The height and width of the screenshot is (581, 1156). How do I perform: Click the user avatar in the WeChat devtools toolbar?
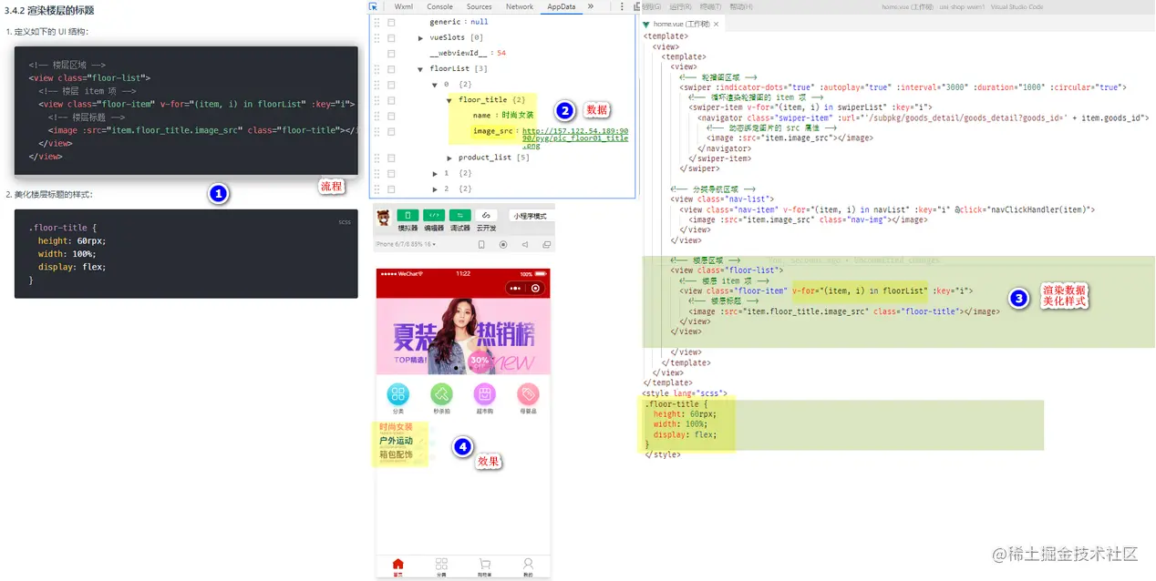pyautogui.click(x=384, y=218)
